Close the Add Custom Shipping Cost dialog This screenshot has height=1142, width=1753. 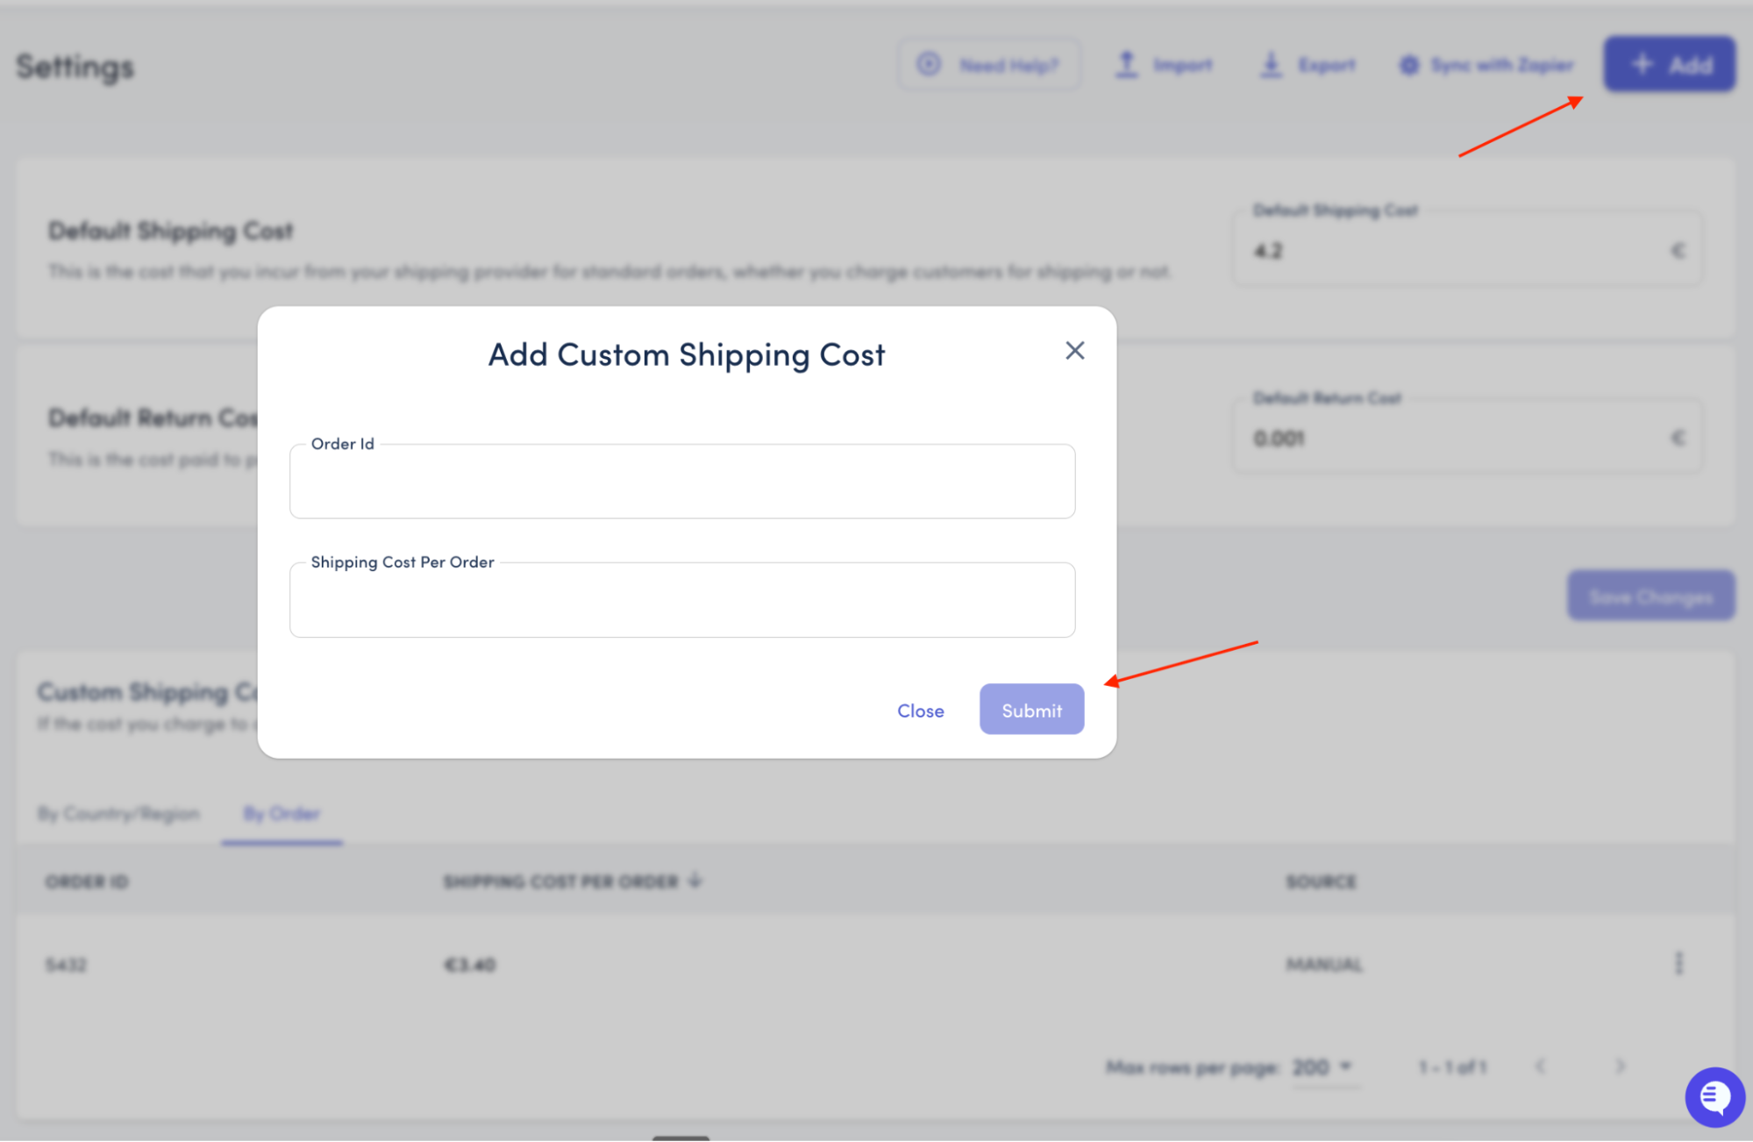pos(1074,351)
